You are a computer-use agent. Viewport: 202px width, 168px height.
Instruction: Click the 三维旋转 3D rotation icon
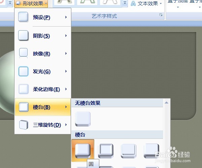tap(24, 125)
